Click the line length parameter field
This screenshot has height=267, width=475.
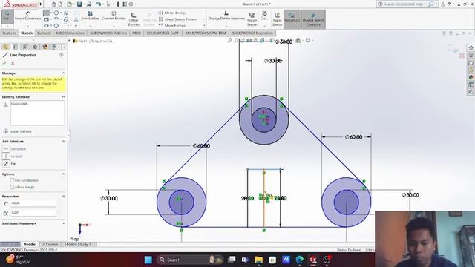point(33,203)
